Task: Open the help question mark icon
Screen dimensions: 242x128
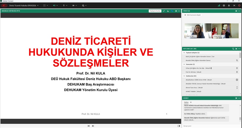Action: 224,5
